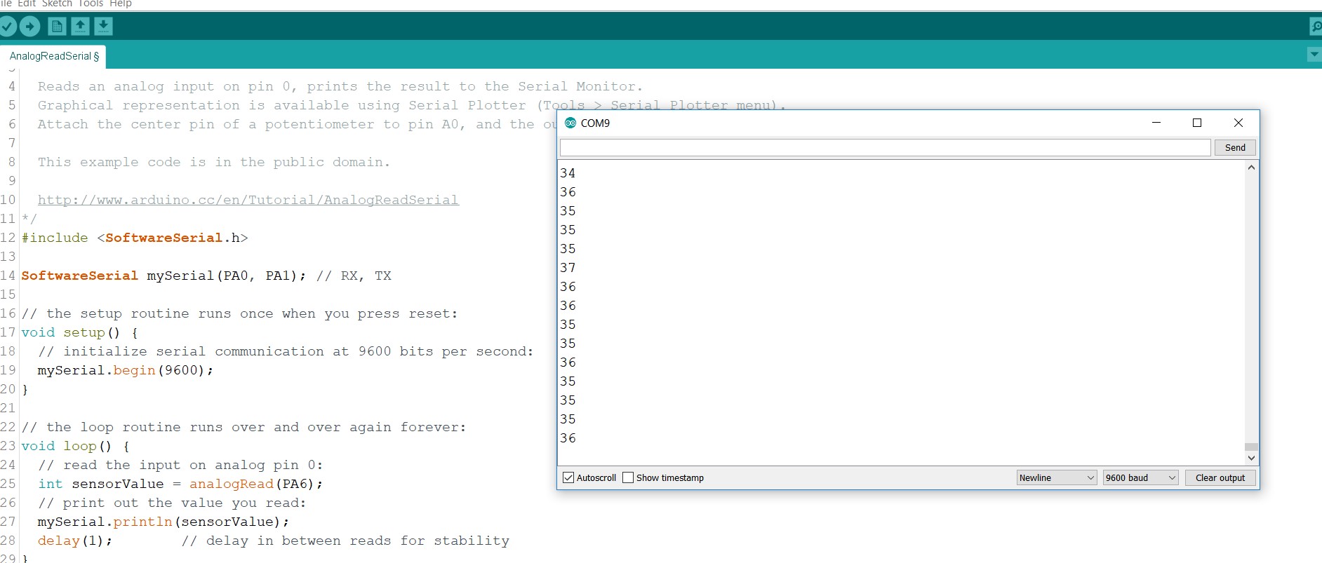Save the sketch with the Save icon
1322x563 pixels.
coord(103,27)
